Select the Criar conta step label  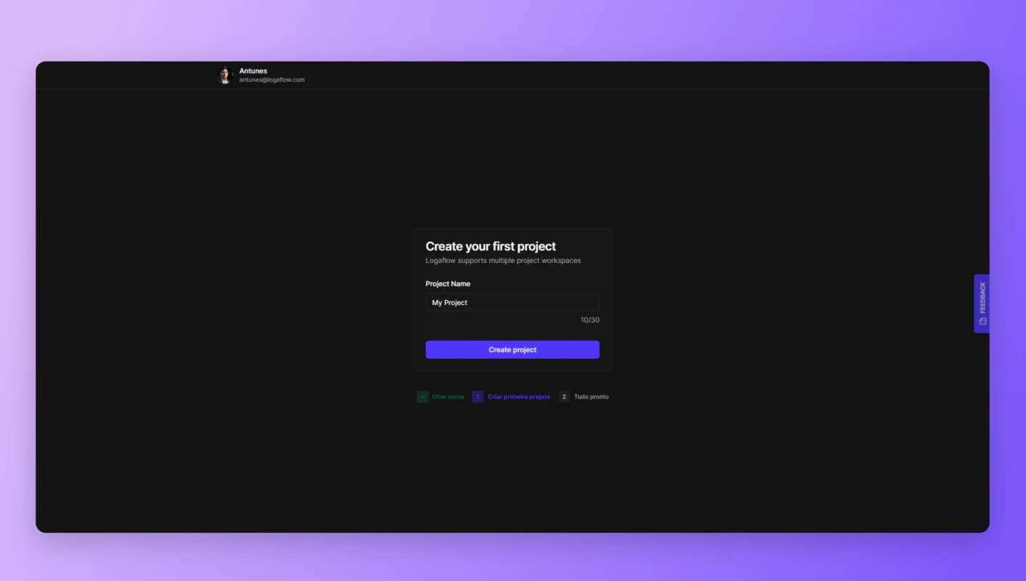point(448,397)
